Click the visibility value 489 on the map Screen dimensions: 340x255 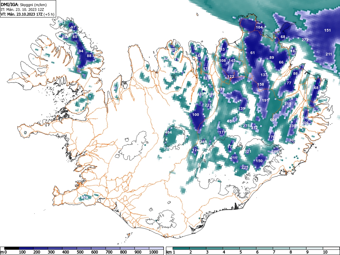[x=211, y=94]
